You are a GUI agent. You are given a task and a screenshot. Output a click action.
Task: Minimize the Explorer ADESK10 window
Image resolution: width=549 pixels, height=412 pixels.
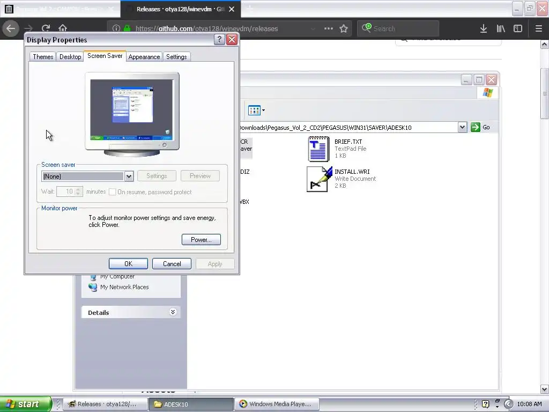click(x=466, y=80)
